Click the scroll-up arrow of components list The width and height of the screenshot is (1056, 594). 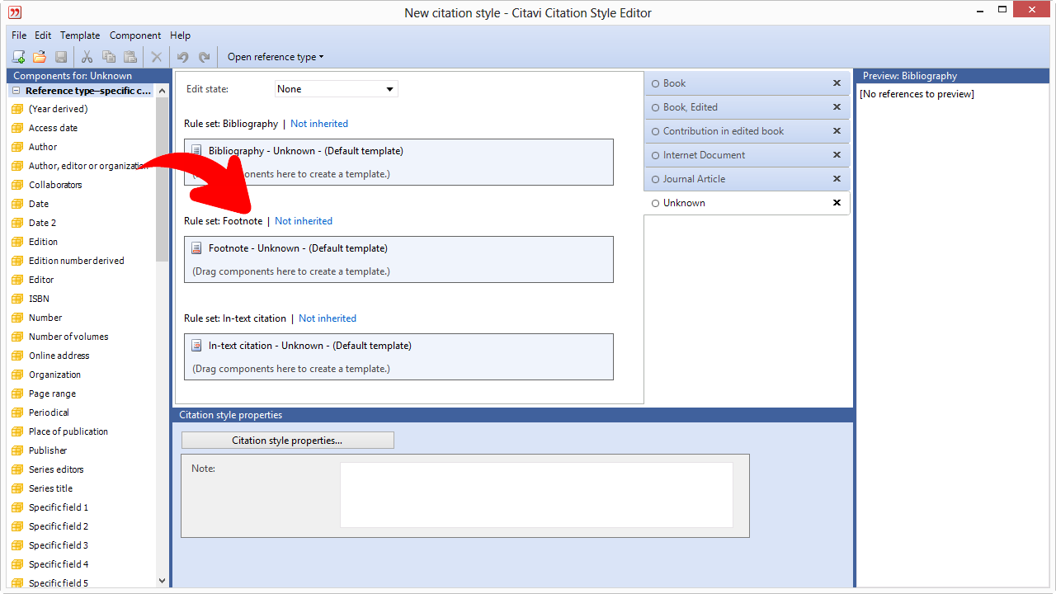[162, 90]
